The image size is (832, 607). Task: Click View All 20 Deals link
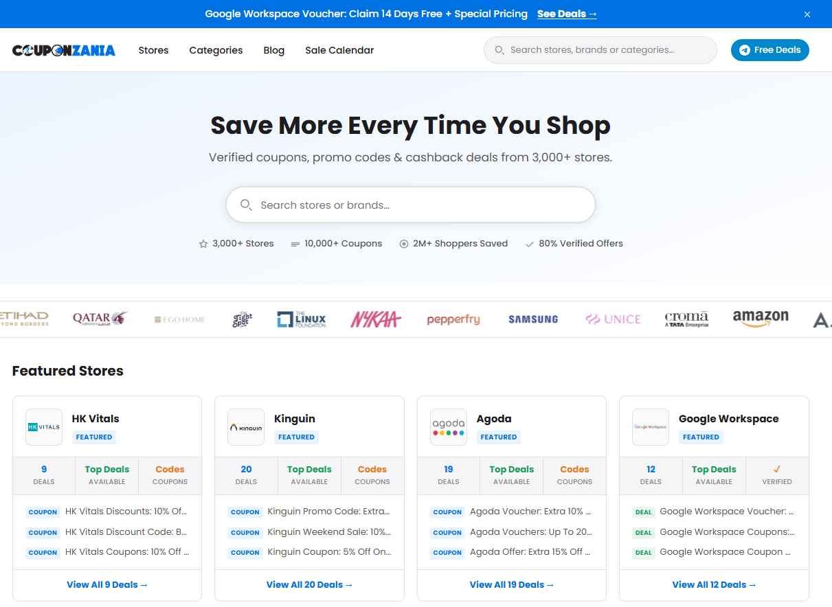(x=310, y=585)
